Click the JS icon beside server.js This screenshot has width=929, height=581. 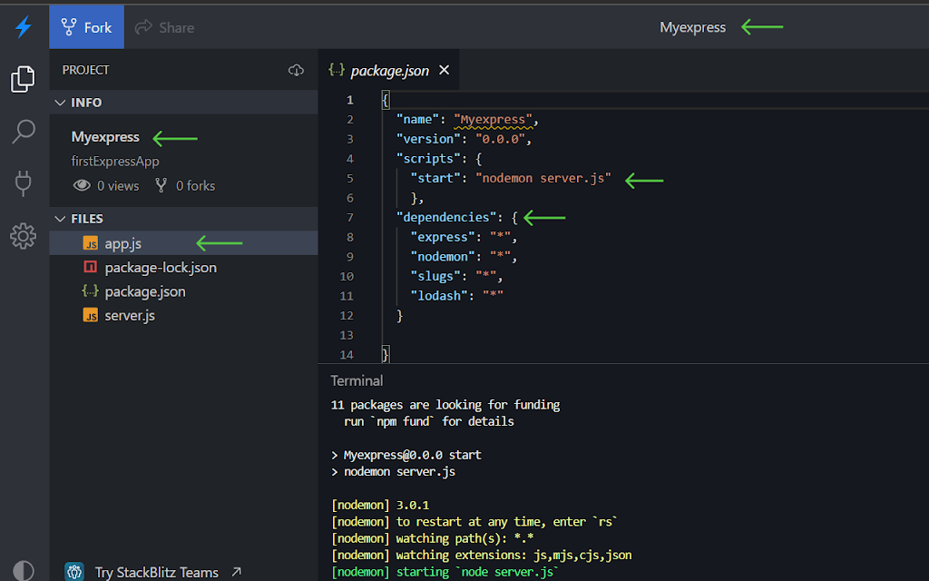(x=91, y=315)
